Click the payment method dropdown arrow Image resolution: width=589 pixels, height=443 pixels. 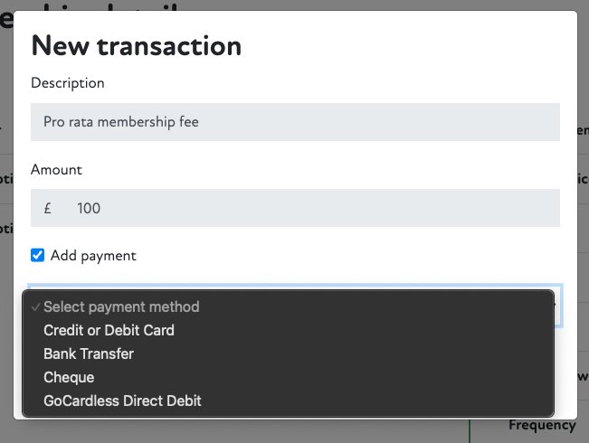[x=554, y=305]
